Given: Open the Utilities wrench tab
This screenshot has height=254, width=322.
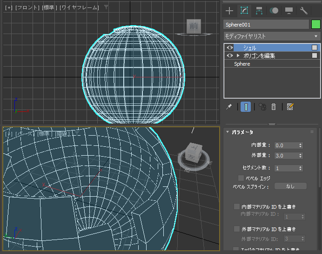Looking at the screenshot, I should pyautogui.click(x=303, y=11).
